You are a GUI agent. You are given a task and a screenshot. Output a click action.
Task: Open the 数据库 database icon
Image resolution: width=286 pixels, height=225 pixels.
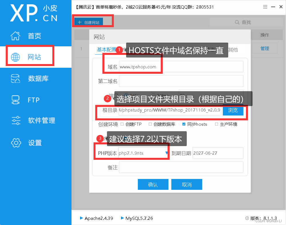[x=15, y=79]
